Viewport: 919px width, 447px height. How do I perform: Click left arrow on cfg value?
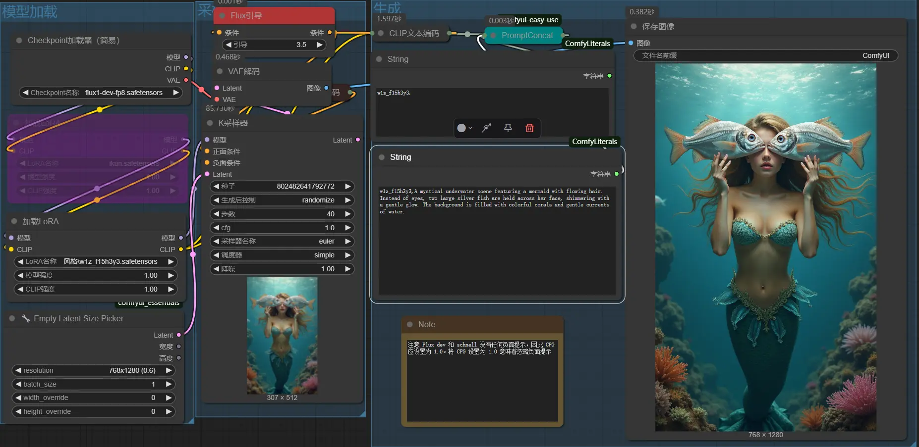(x=216, y=228)
